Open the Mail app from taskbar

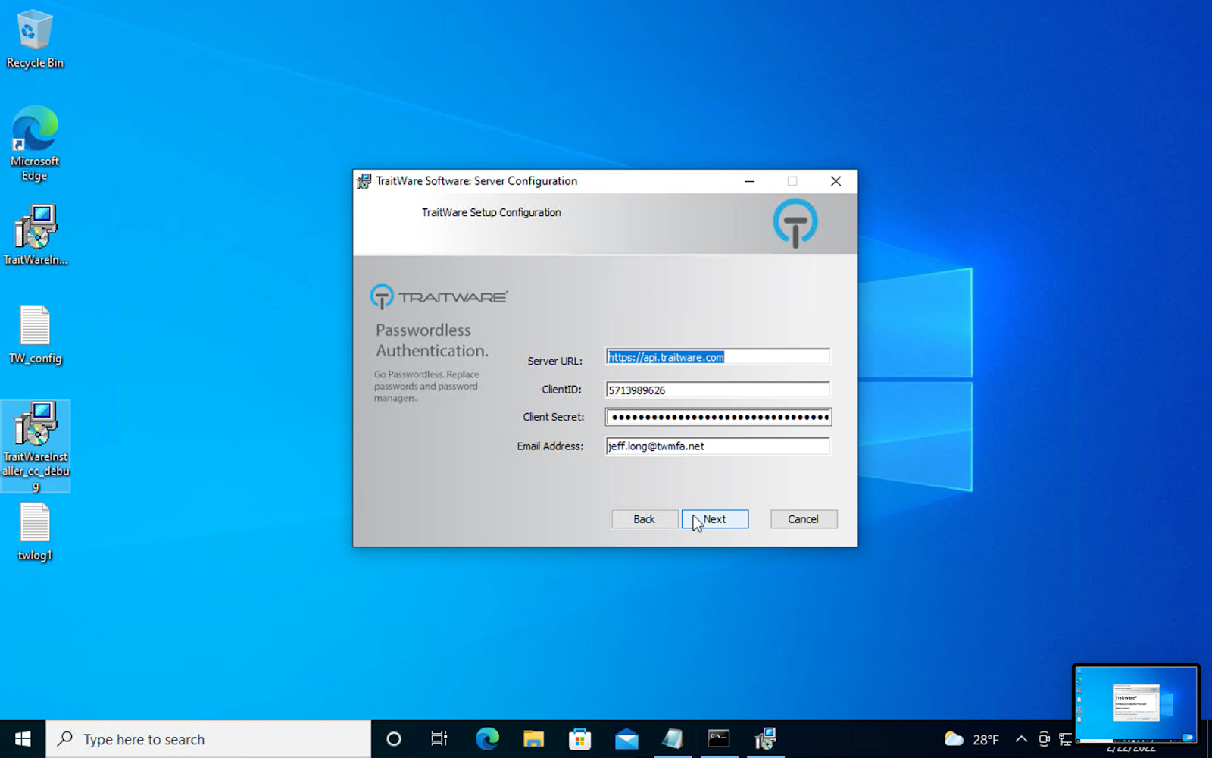626,739
